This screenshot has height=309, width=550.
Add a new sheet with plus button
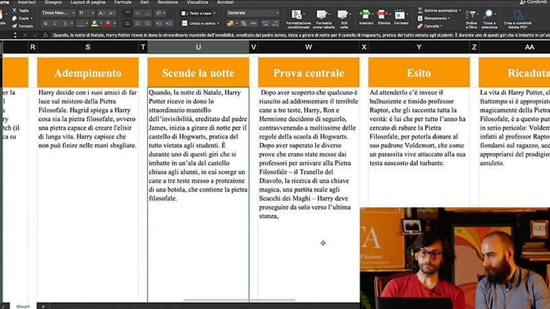point(43,306)
